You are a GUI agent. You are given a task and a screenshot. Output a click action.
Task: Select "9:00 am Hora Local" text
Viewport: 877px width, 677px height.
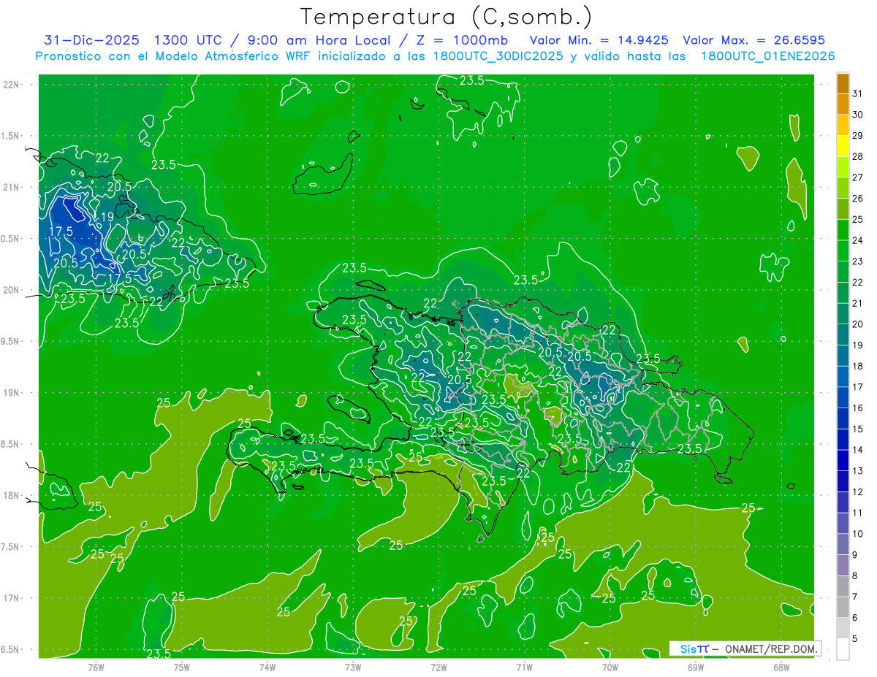[319, 40]
